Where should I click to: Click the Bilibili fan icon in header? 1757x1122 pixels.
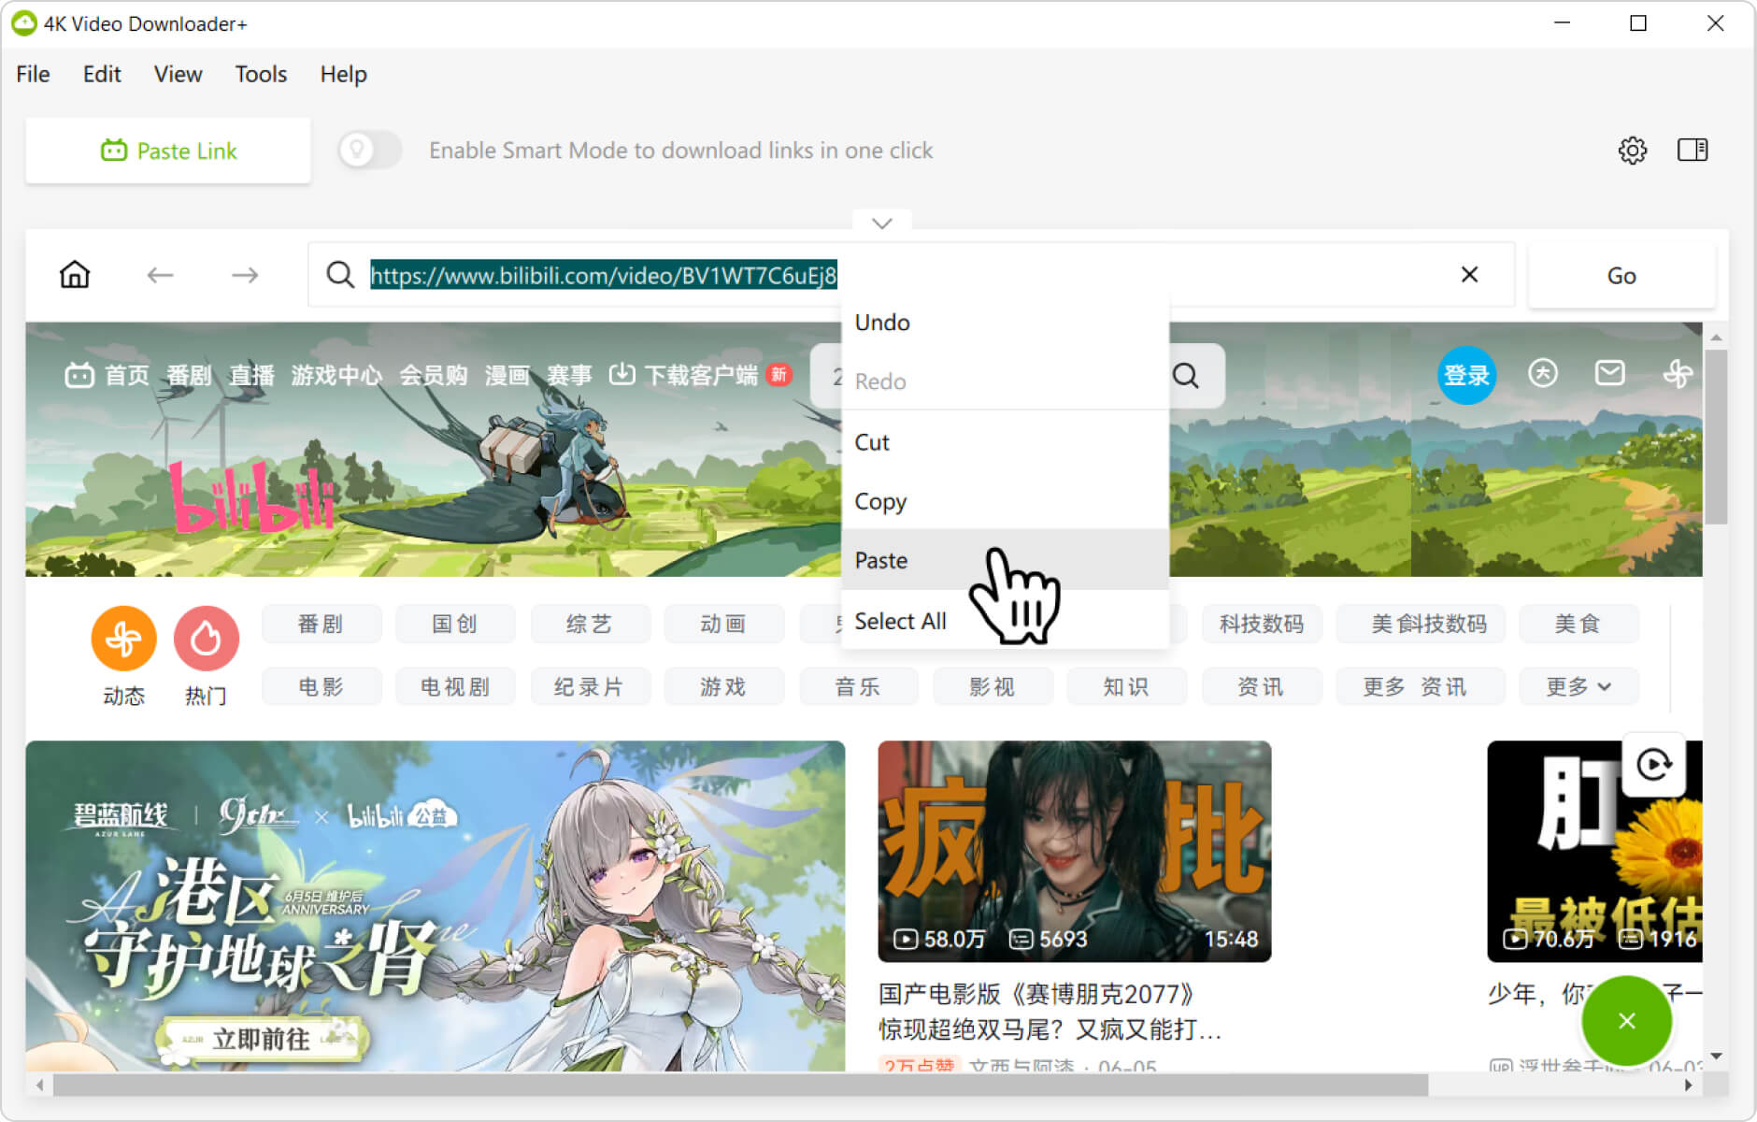(x=1678, y=374)
